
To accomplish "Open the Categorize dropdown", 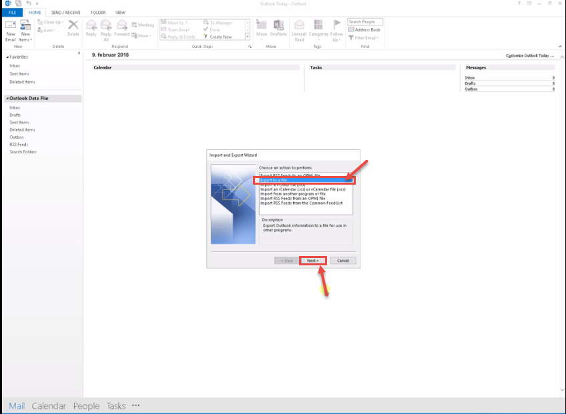I will point(318,31).
